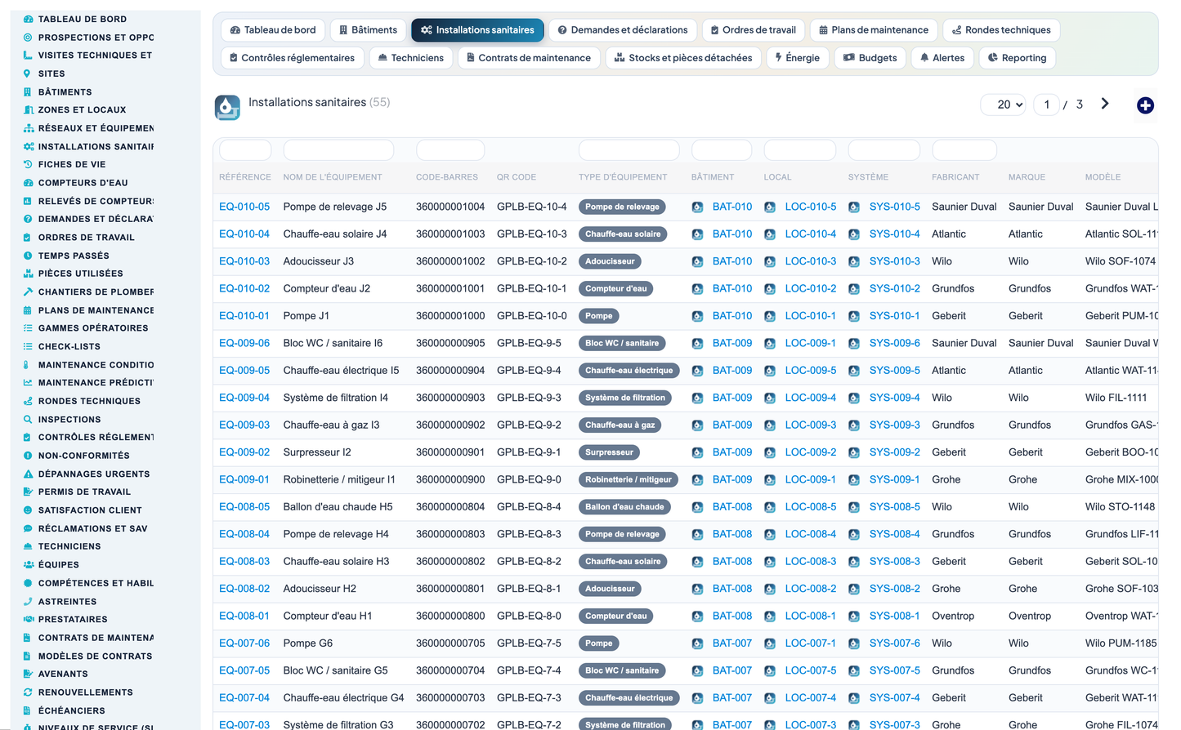The image size is (1181, 730).
Task: Switch to Bâtiments tab
Action: tap(368, 30)
